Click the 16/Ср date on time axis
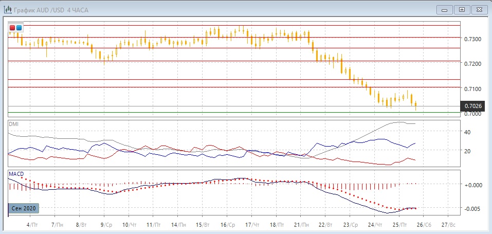 (227, 225)
